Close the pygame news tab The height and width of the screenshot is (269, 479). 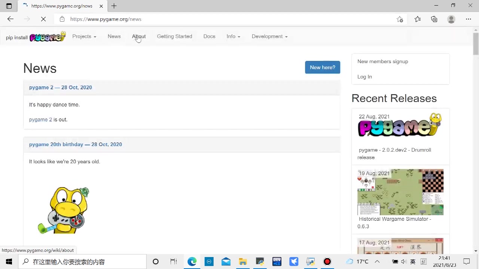click(101, 6)
